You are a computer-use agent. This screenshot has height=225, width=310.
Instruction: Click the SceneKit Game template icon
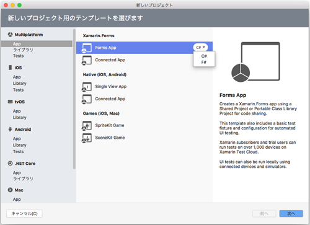pyautogui.click(x=87, y=138)
